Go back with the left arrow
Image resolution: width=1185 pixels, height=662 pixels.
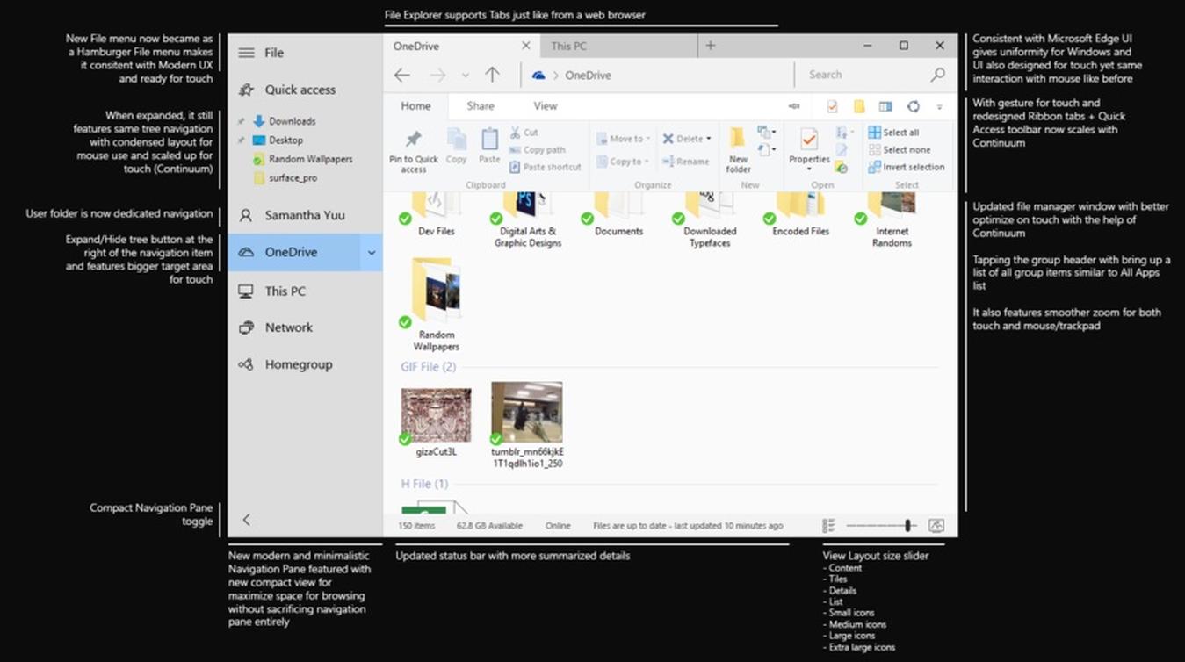402,76
